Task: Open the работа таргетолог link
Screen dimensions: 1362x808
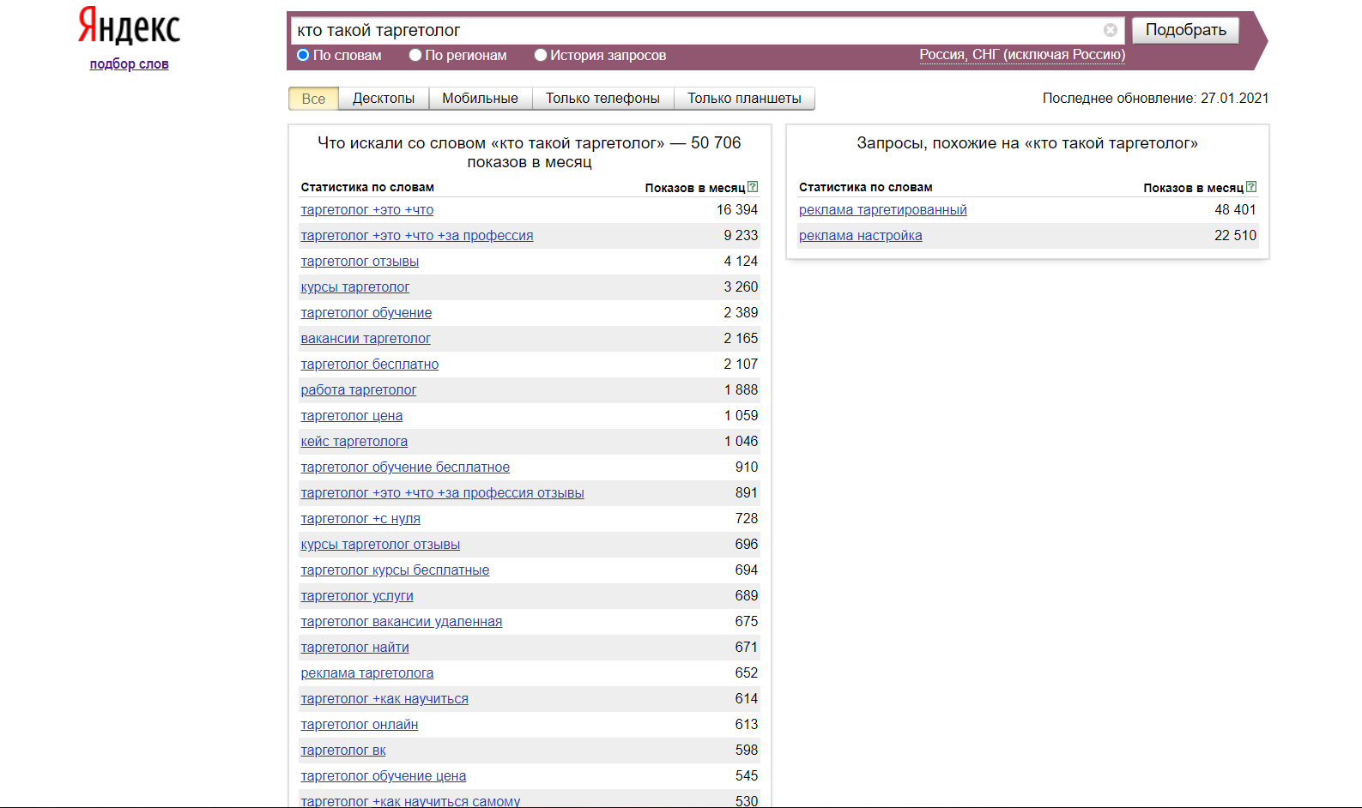Action: coord(358,390)
